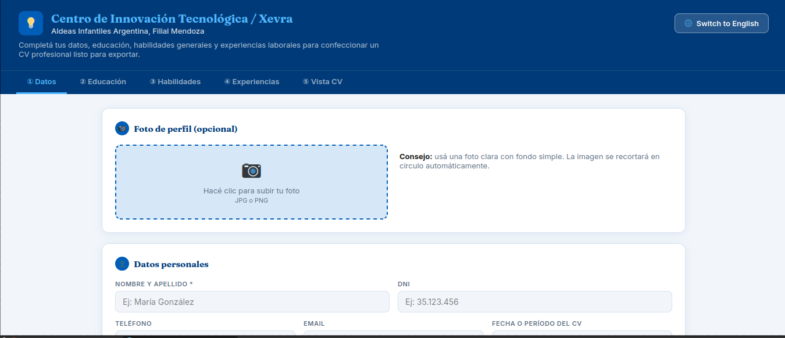
Task: Click the Teléfono field label
Action: (133, 323)
